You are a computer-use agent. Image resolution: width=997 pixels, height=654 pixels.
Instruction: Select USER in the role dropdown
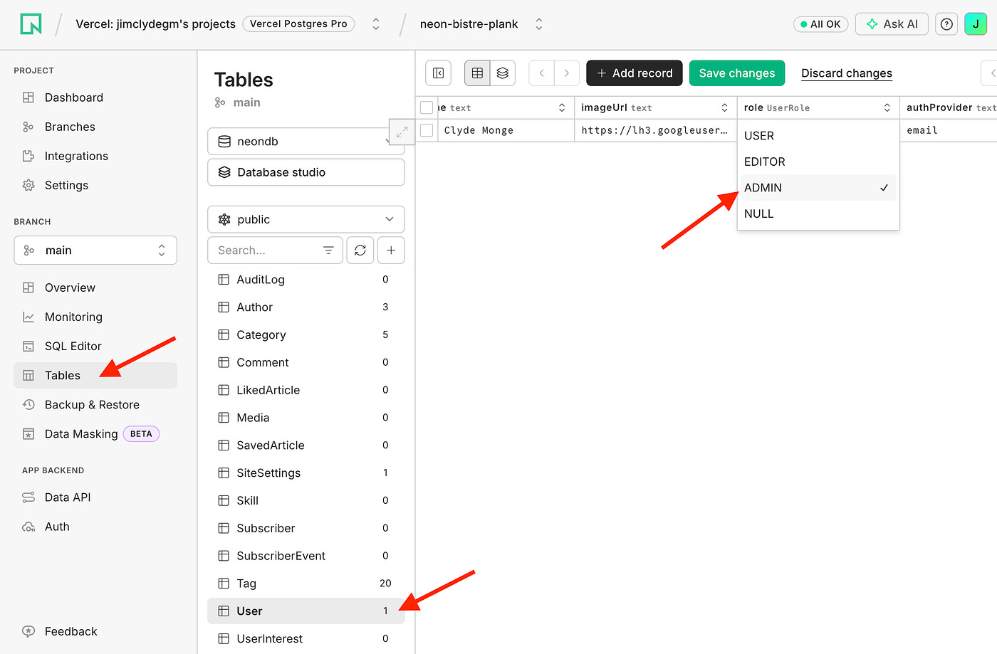pyautogui.click(x=818, y=136)
